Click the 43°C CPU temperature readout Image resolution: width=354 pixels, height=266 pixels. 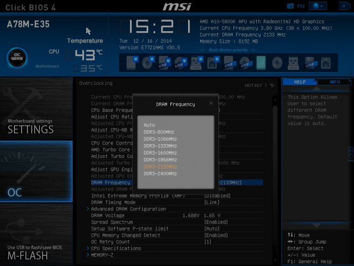coord(88,55)
